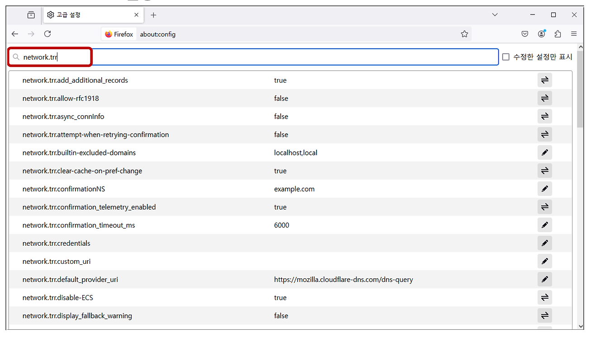Image resolution: width=595 pixels, height=337 pixels.
Task: Click the Firefox identity icon in address bar
Action: [x=119, y=34]
